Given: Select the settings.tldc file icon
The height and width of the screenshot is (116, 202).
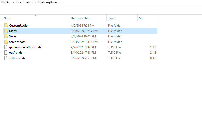Looking at the screenshot, I should point(6,58).
